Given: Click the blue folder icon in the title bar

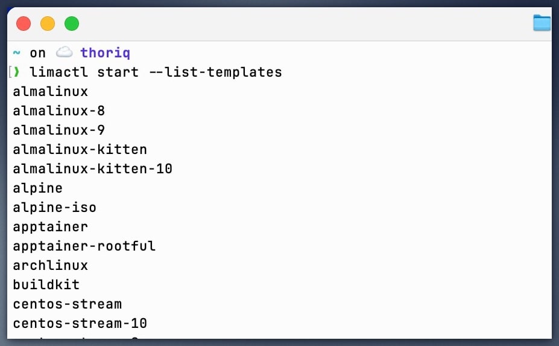Looking at the screenshot, I should pos(542,24).
